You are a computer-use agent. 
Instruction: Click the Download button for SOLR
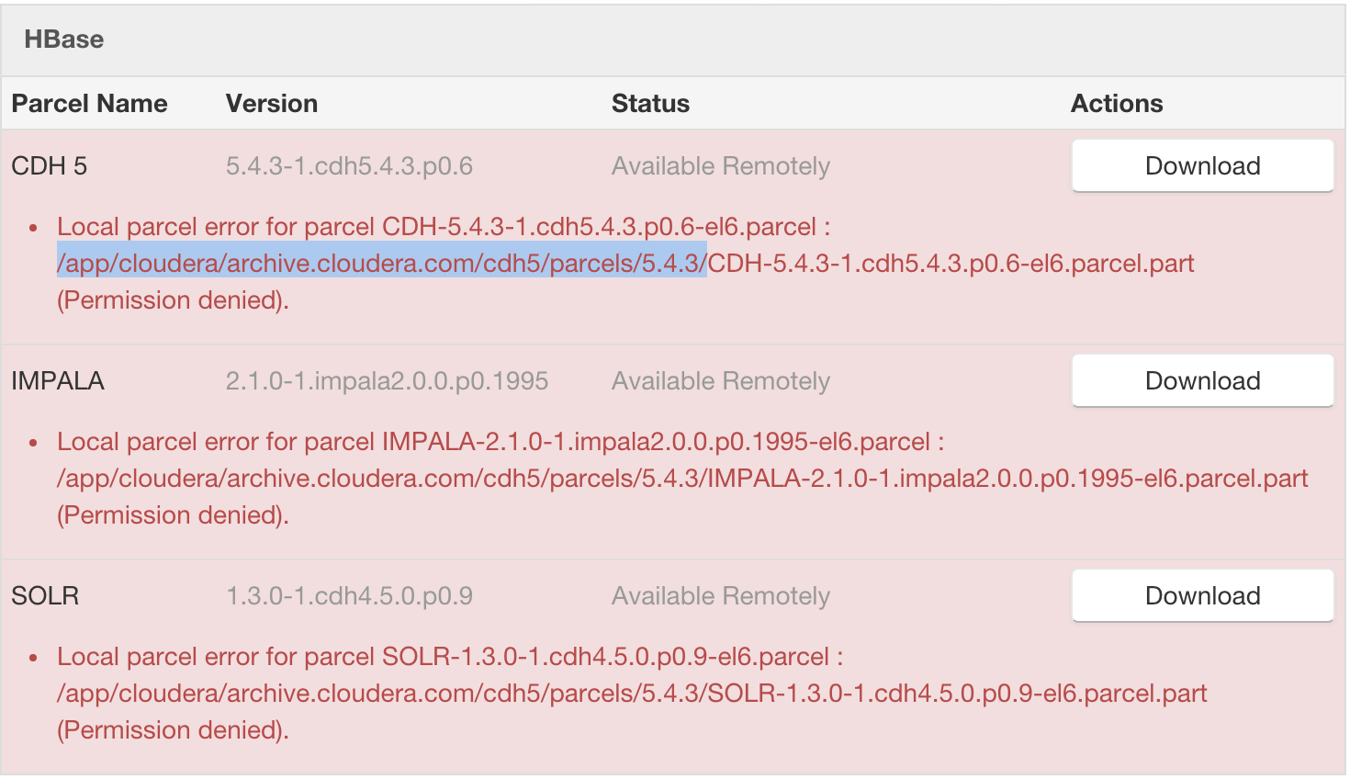(x=1201, y=595)
